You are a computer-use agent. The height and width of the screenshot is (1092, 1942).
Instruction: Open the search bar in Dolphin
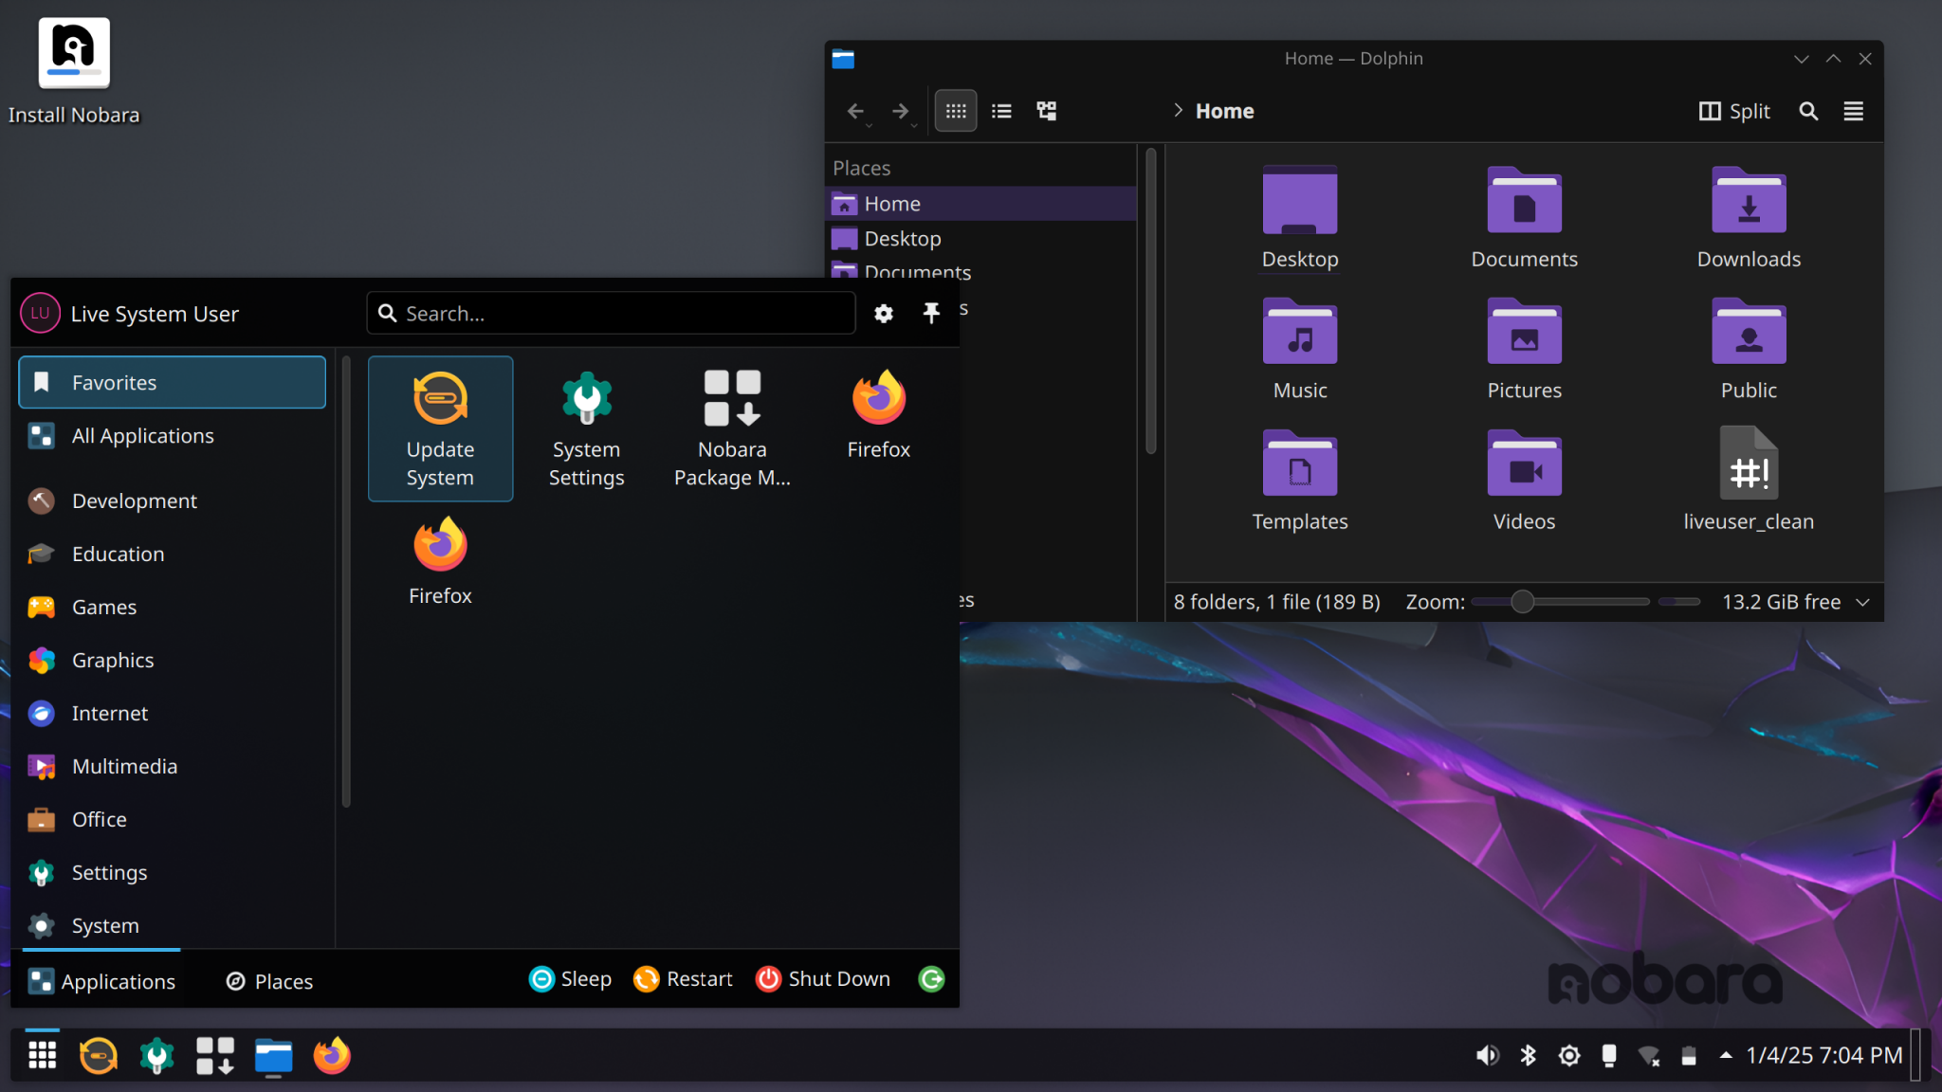point(1808,111)
